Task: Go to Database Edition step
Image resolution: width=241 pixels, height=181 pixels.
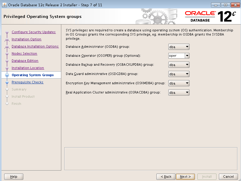Action: pos(25,61)
